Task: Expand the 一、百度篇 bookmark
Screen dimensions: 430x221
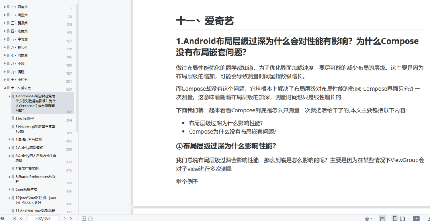Action: tap(5, 7)
